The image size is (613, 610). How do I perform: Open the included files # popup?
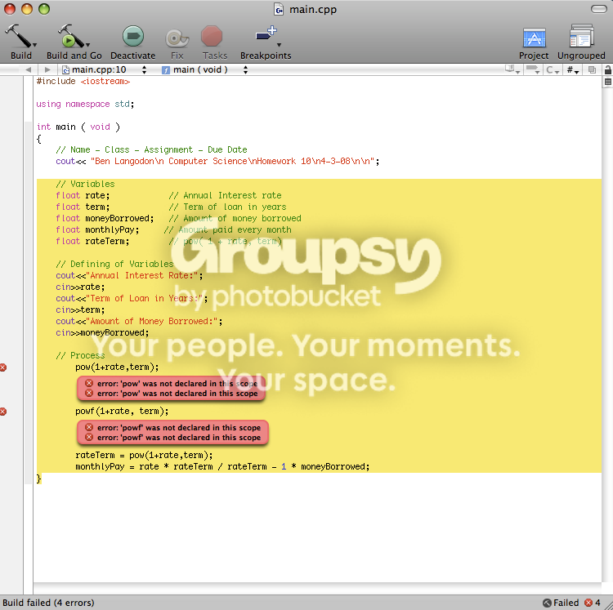573,69
